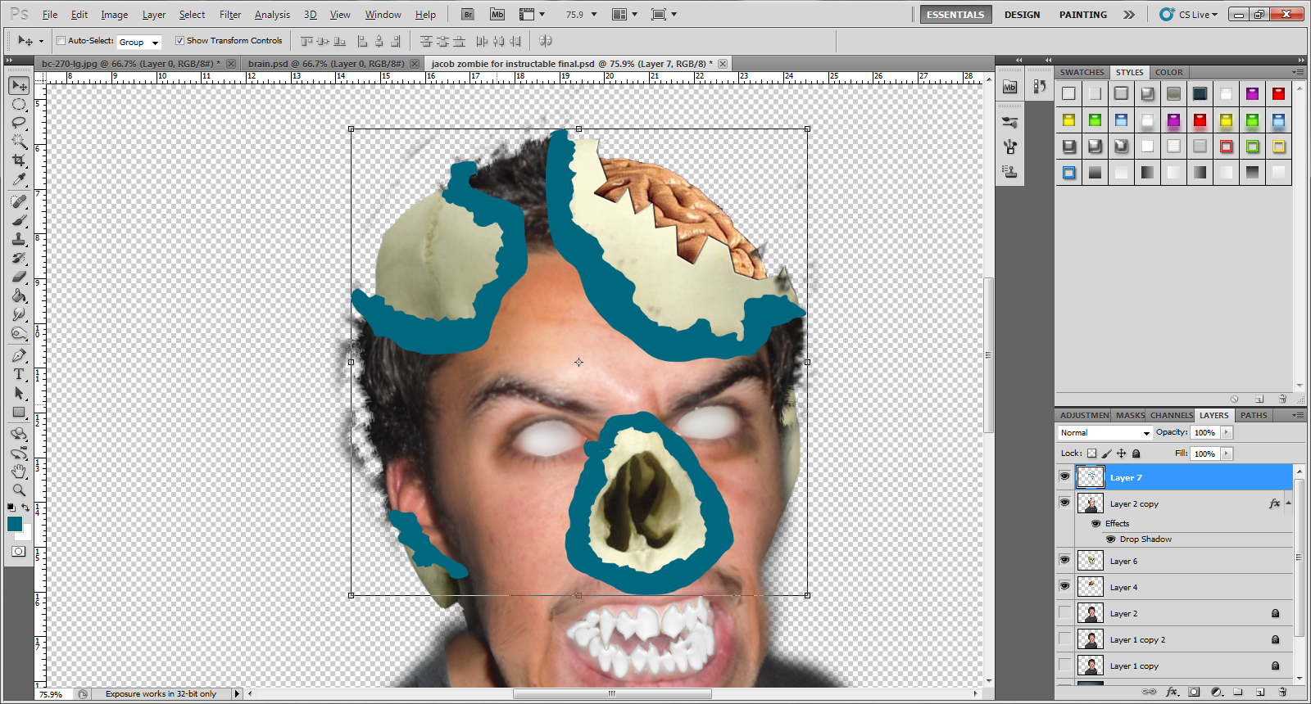This screenshot has height=704, width=1311.
Task: Select the Path Selection tool
Action: coord(19,393)
